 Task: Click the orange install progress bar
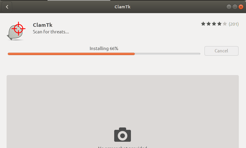[71, 54]
